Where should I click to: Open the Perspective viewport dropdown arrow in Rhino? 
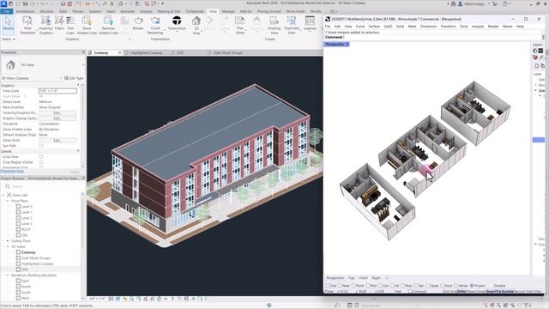click(x=347, y=44)
